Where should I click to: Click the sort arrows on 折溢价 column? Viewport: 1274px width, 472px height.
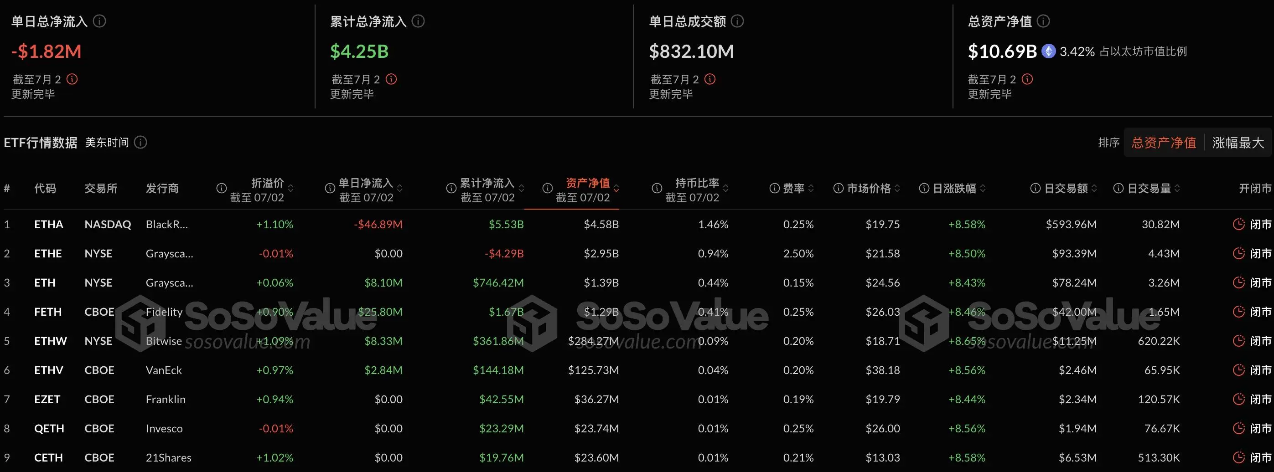290,188
